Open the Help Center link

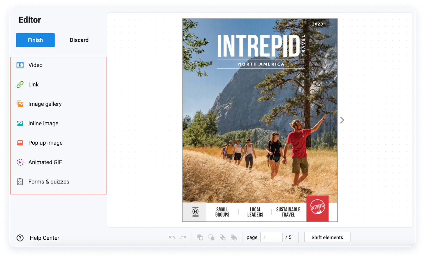pyautogui.click(x=38, y=238)
